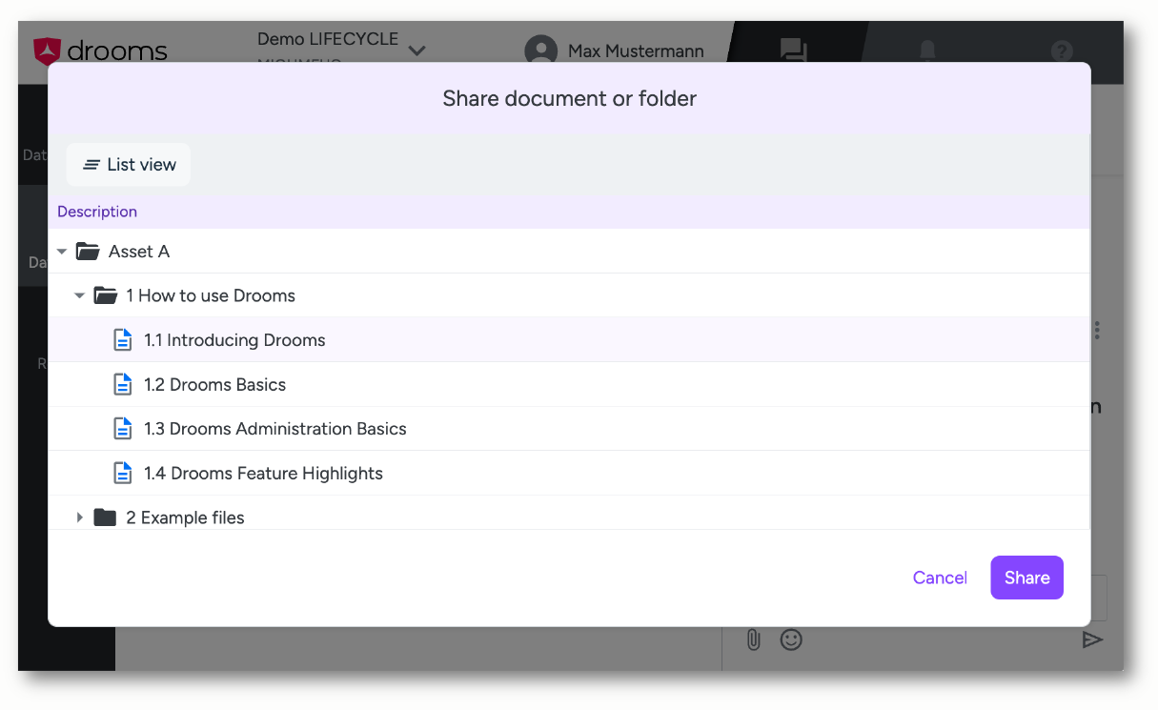Open the chat messages icon in the header
Viewport: 1158px width, 710px height.
(793, 51)
